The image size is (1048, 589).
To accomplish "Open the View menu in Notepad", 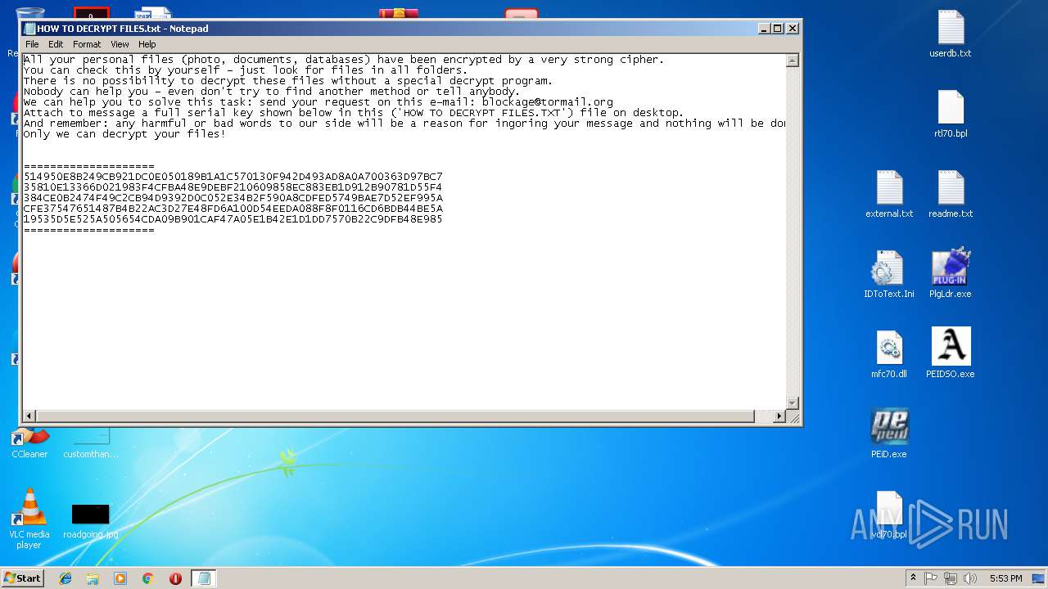I will 120,44.
